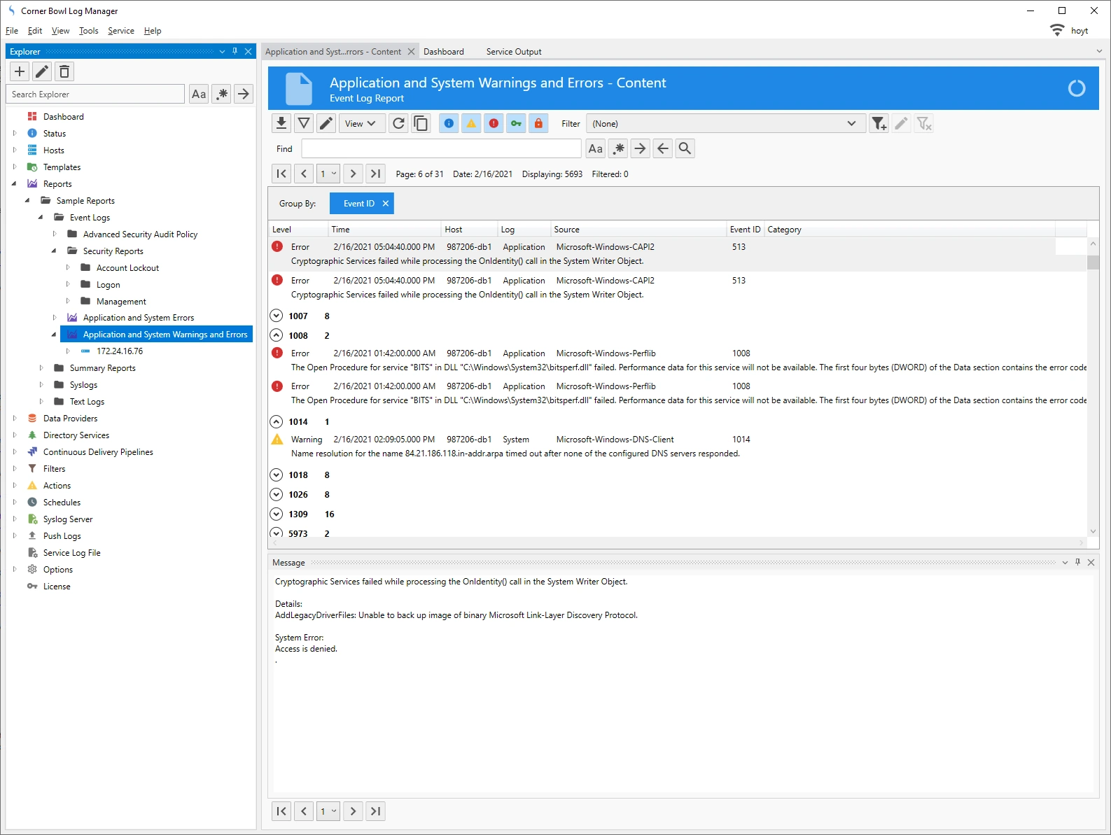Screen dimensions: 1111x835
Task: Toggle wildcard search in Search Explorer
Action: pyautogui.click(x=221, y=94)
